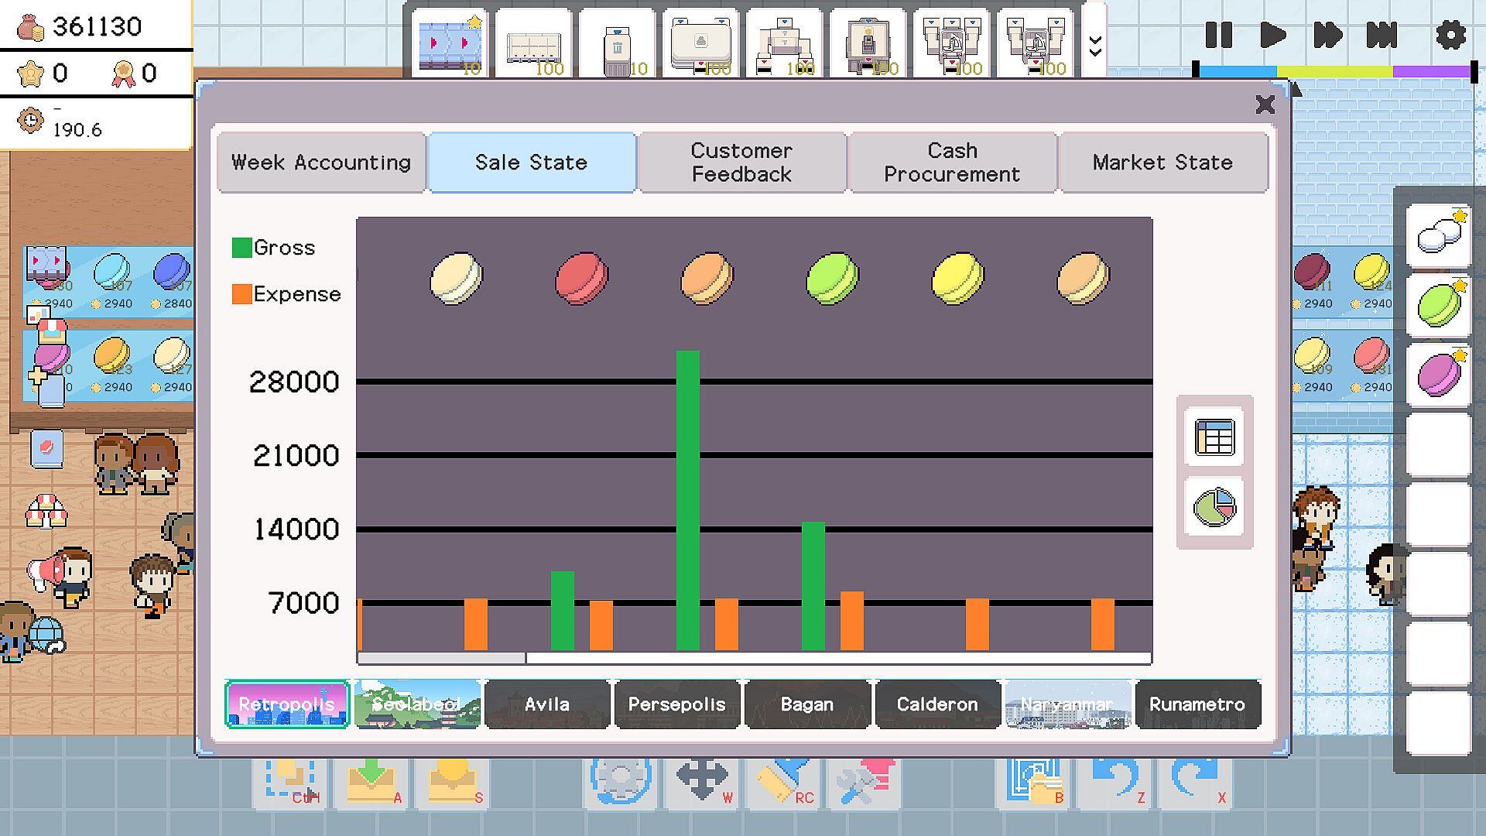Screen dimensions: 1486x836
Task: Switch chart to table view icon
Action: point(1214,437)
